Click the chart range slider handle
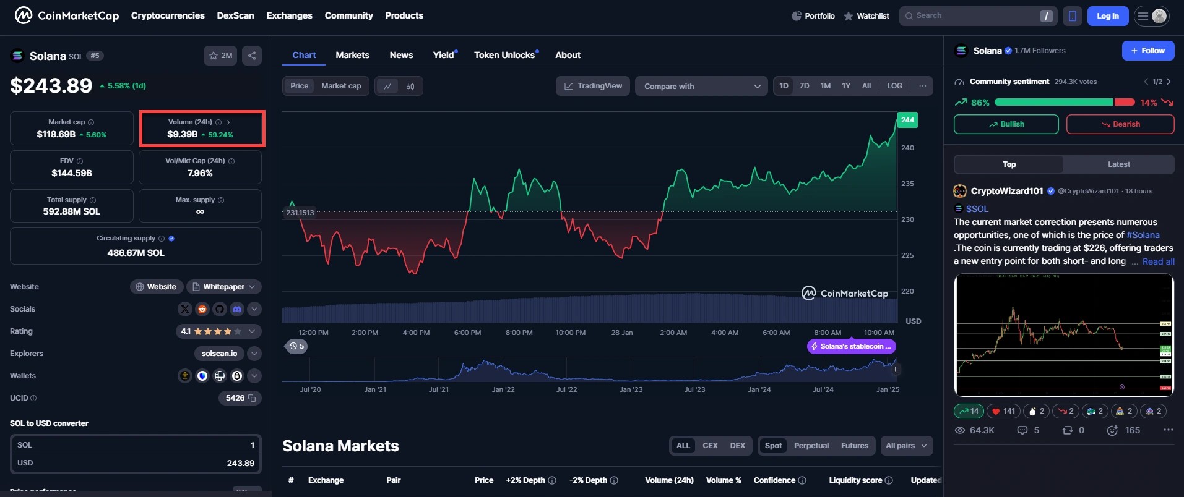The image size is (1184, 497). (896, 369)
